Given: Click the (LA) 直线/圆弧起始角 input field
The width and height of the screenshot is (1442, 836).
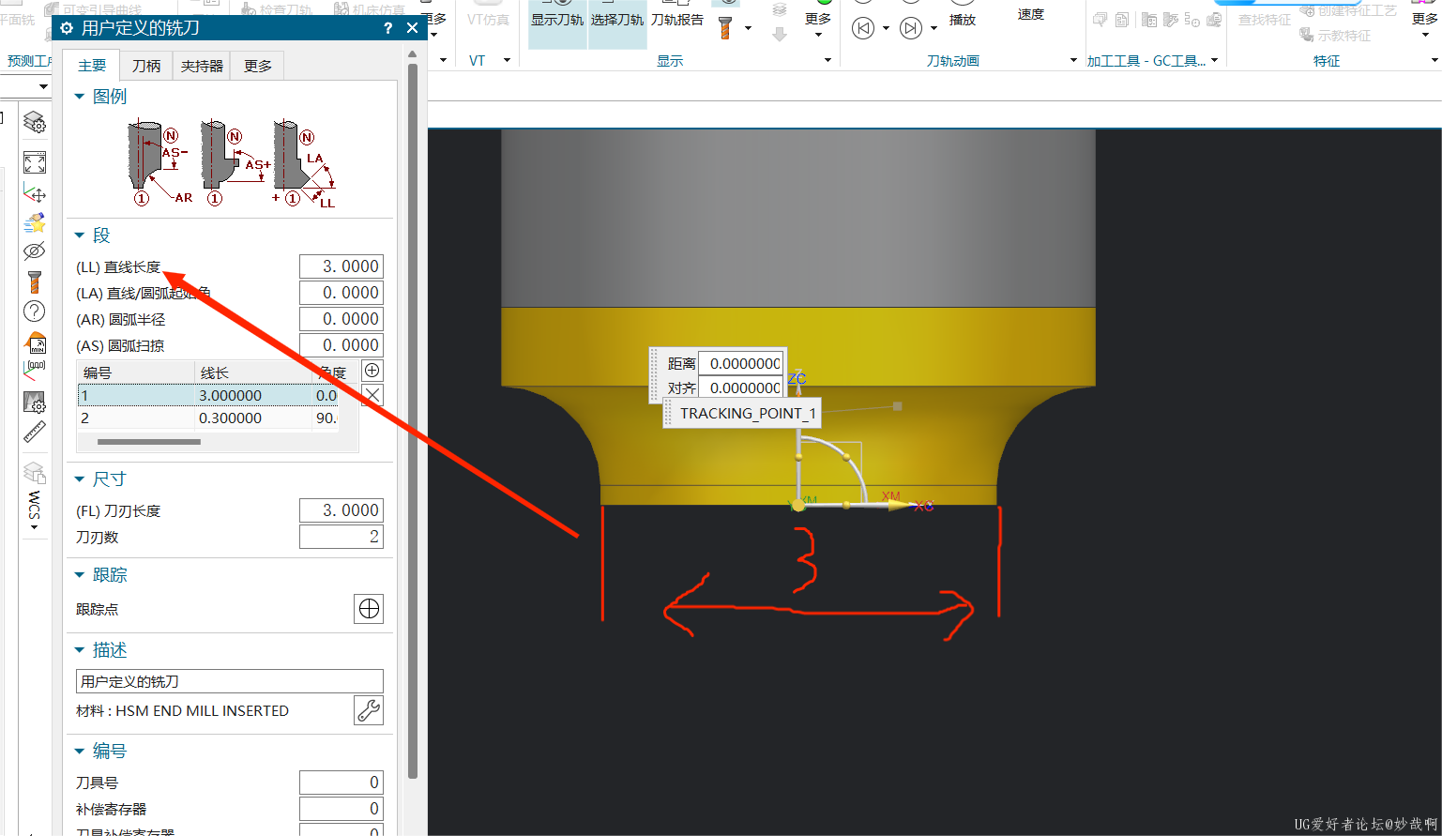Looking at the screenshot, I should [342, 293].
